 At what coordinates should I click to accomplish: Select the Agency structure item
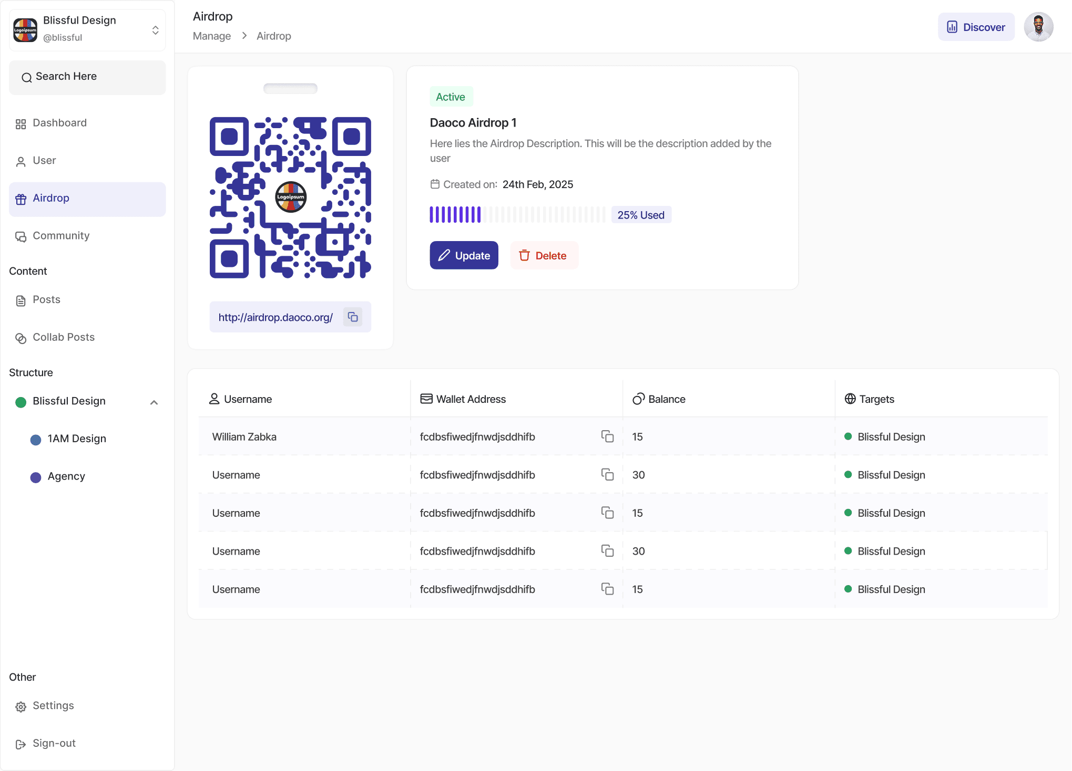point(66,476)
